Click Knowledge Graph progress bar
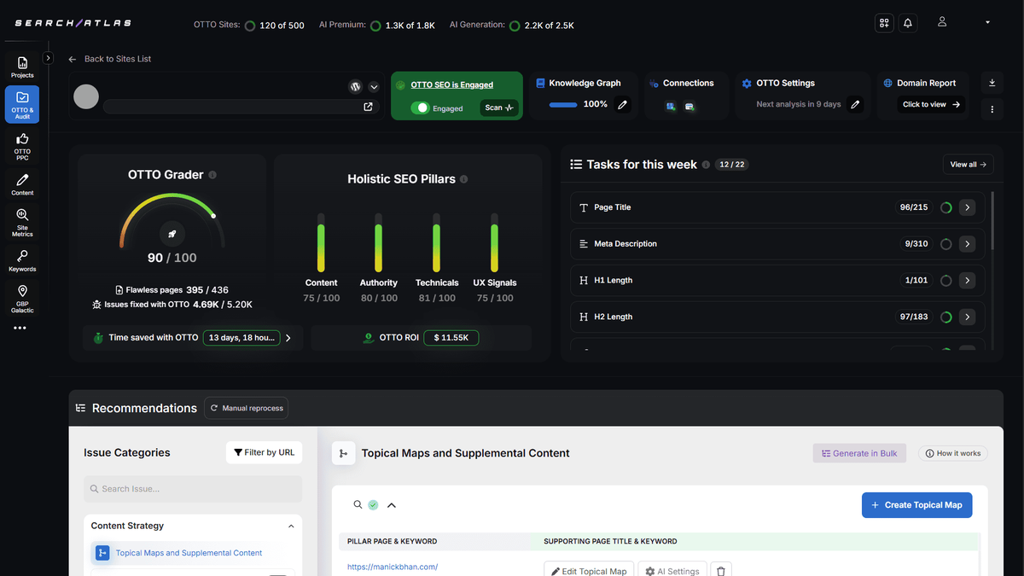This screenshot has height=576, width=1024. click(563, 105)
